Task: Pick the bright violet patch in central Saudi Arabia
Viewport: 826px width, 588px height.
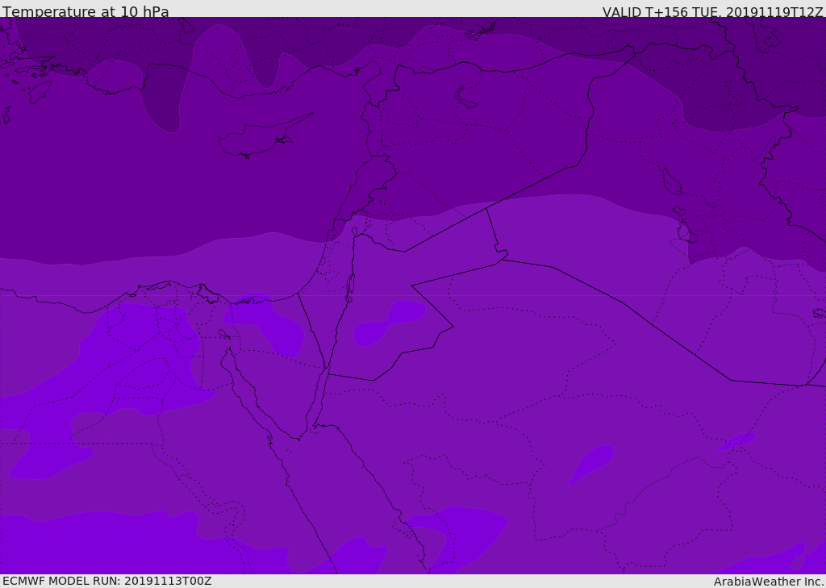Action: coord(591,464)
